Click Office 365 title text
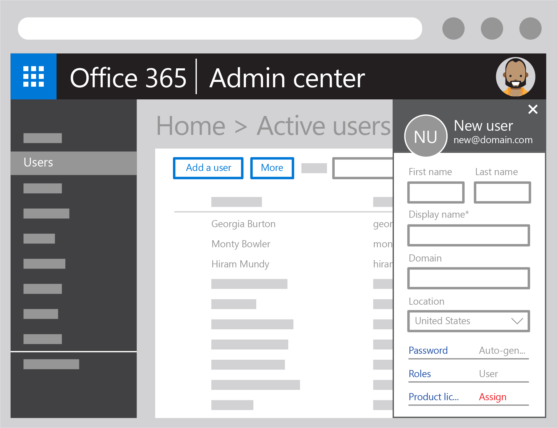This screenshot has width=557, height=428. (x=128, y=78)
